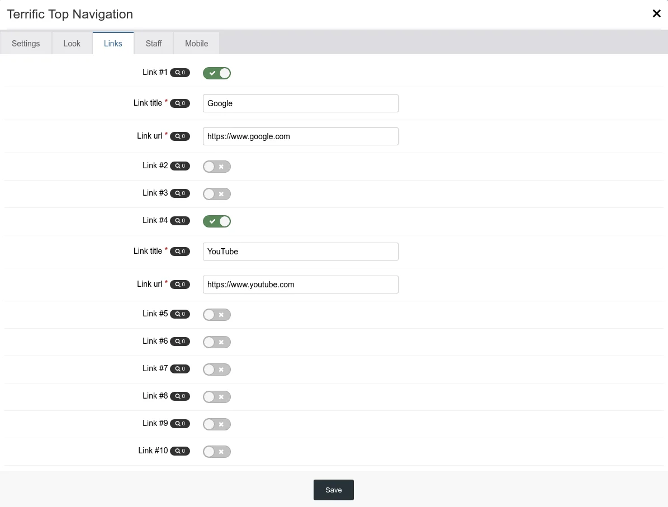Click the search badge beside Google's Link title
Viewport: 668px width, 507px height.
click(180, 103)
